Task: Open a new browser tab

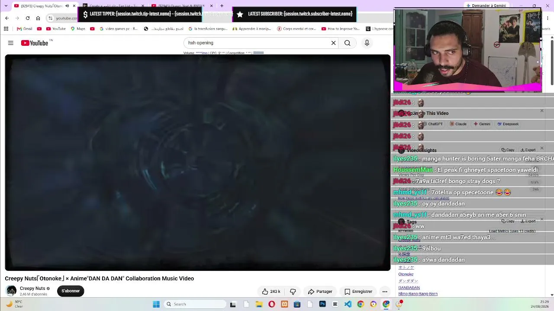Action: coord(222,6)
